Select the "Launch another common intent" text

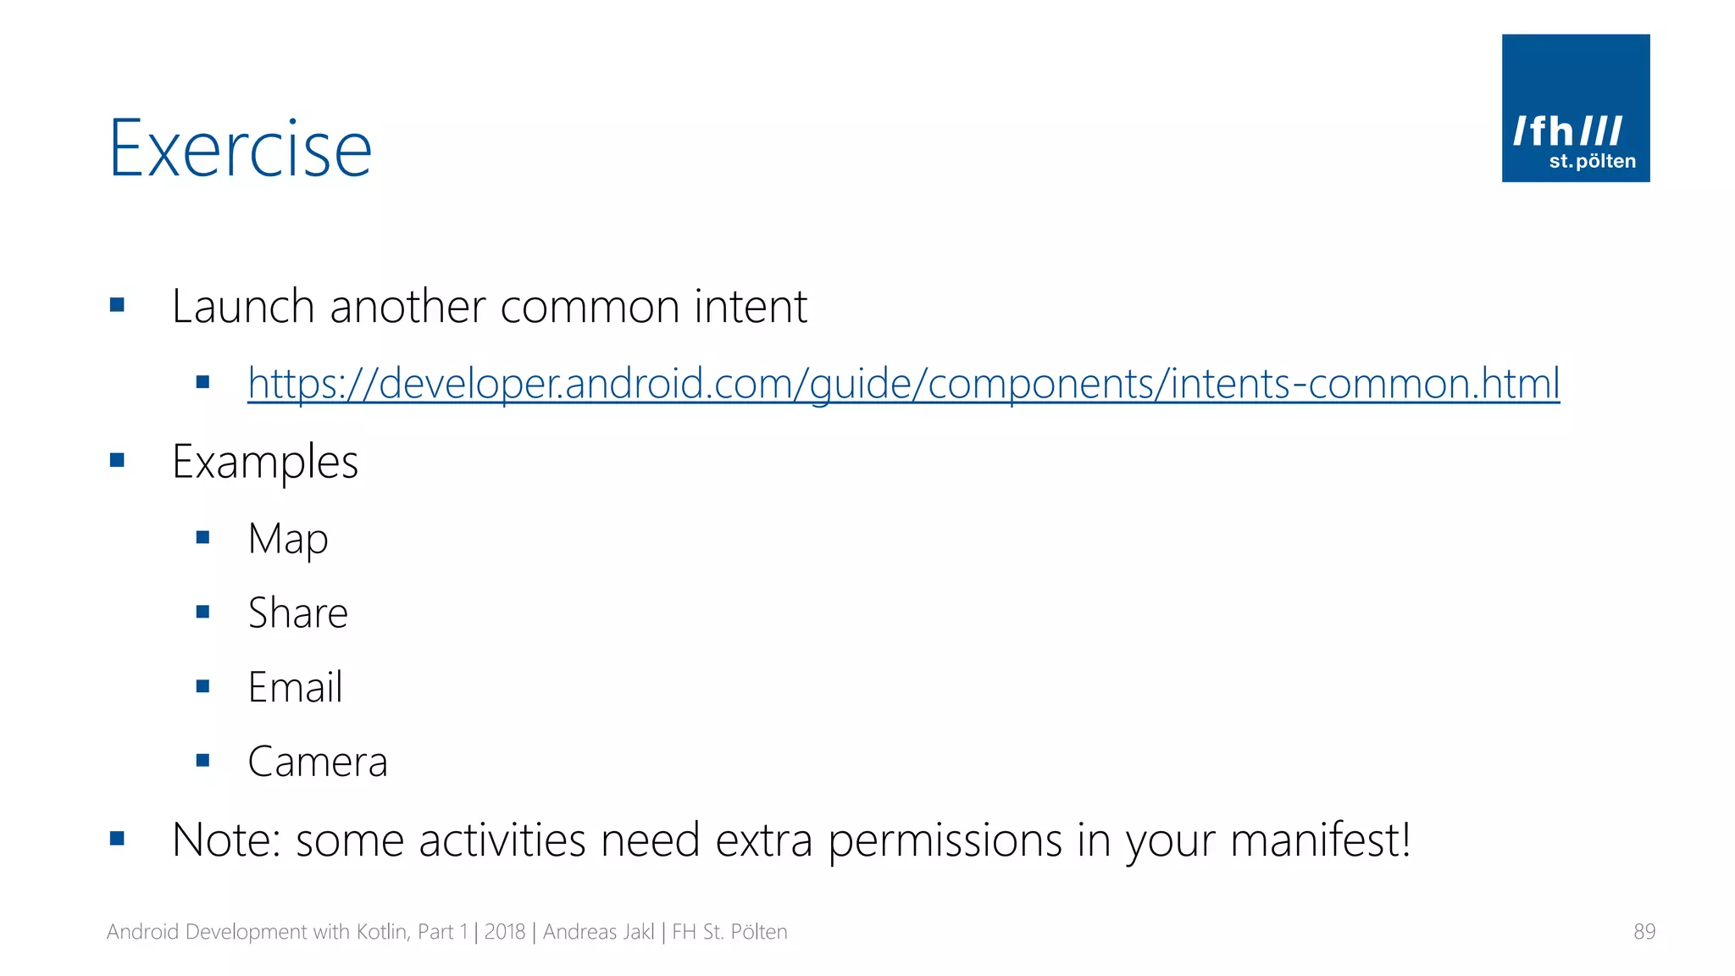[x=489, y=306]
